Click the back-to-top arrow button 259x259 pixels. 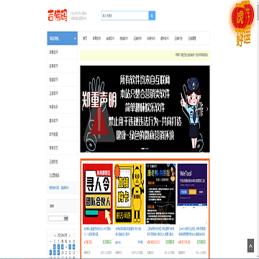tap(250, 245)
